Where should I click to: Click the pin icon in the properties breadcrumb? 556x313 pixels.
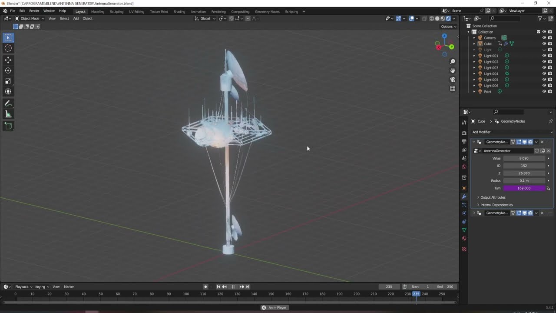pos(551,121)
